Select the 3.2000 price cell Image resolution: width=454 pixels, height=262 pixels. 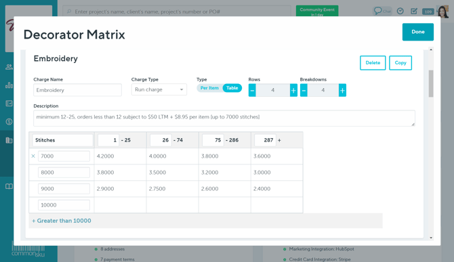pyautogui.click(x=225, y=173)
